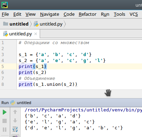Click the green Rerun play button
142x137 pixels.
click(x=5, y=112)
